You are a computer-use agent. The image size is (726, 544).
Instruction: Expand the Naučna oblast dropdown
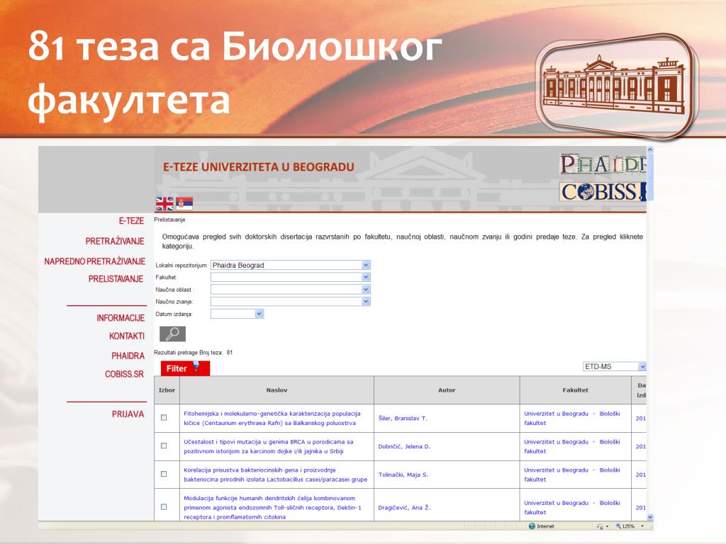click(x=290, y=290)
